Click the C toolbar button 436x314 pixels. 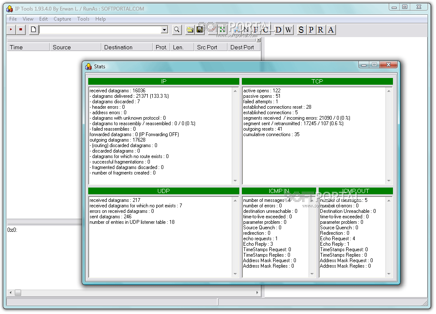266,30
